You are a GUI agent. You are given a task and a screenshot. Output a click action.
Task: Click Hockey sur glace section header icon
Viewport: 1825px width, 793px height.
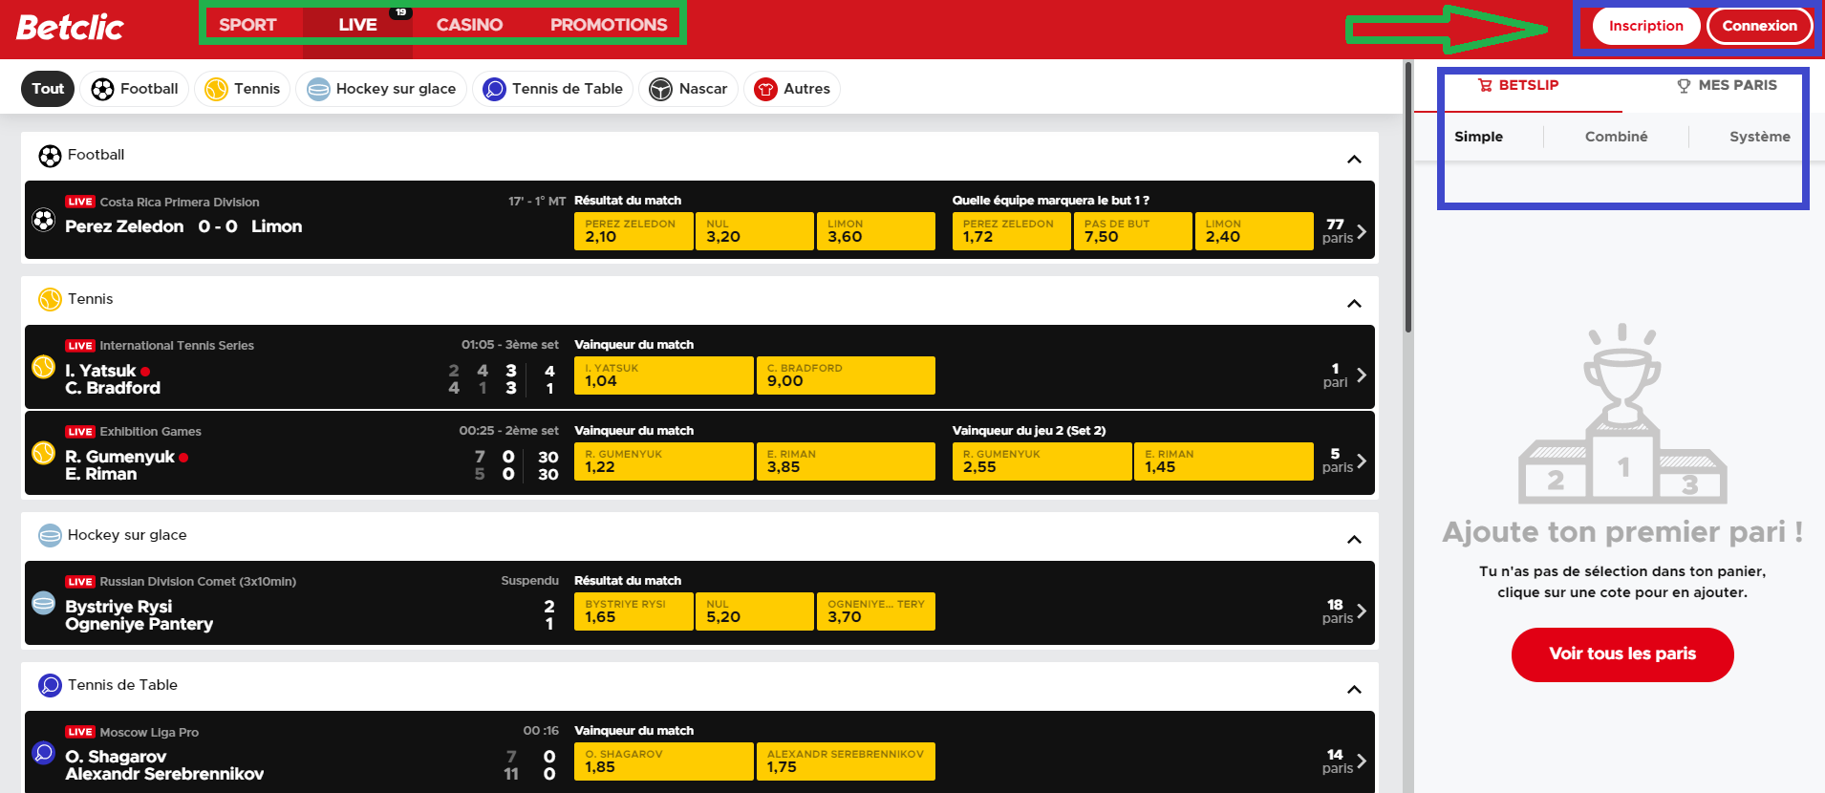[50, 536]
